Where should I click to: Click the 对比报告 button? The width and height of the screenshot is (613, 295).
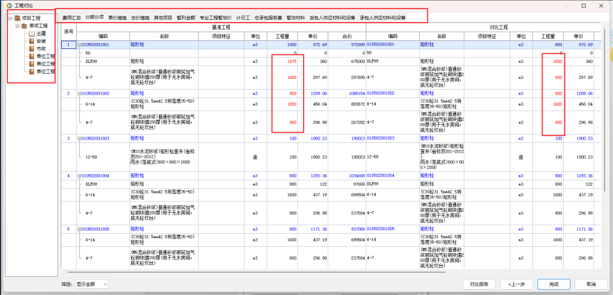coord(480,284)
